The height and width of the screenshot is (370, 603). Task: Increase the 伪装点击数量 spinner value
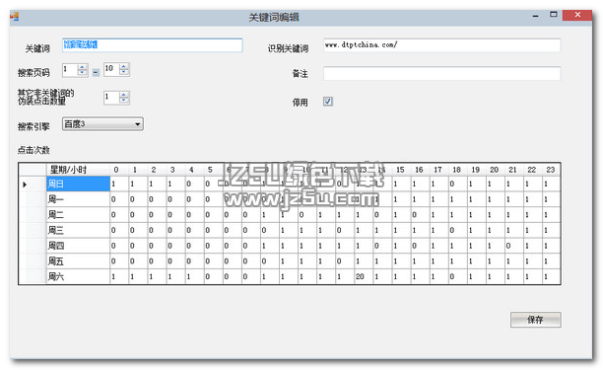click(124, 95)
